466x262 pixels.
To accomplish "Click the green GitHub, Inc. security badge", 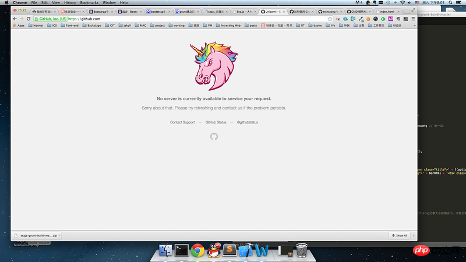I will (x=51, y=19).
